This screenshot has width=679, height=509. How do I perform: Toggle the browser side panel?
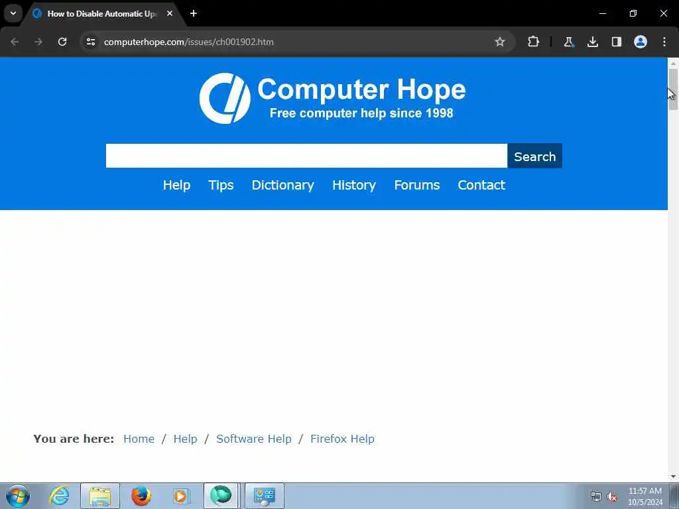point(616,42)
